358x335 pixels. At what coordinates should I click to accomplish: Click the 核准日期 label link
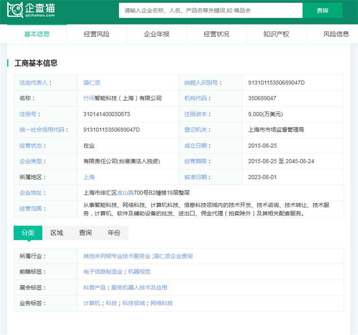pyautogui.click(x=195, y=177)
